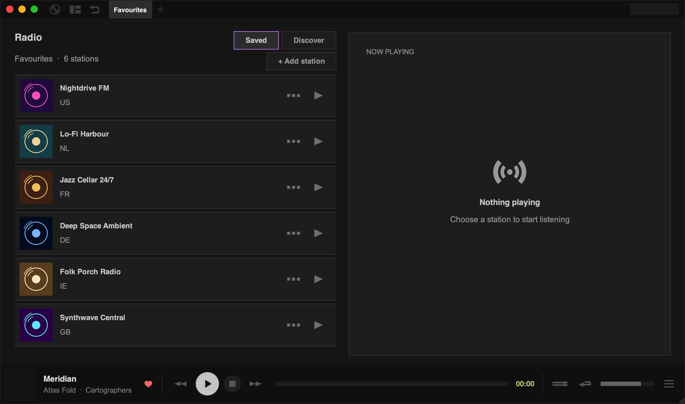Click the Add station button

[302, 61]
